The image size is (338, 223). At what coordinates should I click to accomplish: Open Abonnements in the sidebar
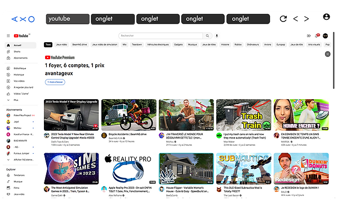click(20, 58)
